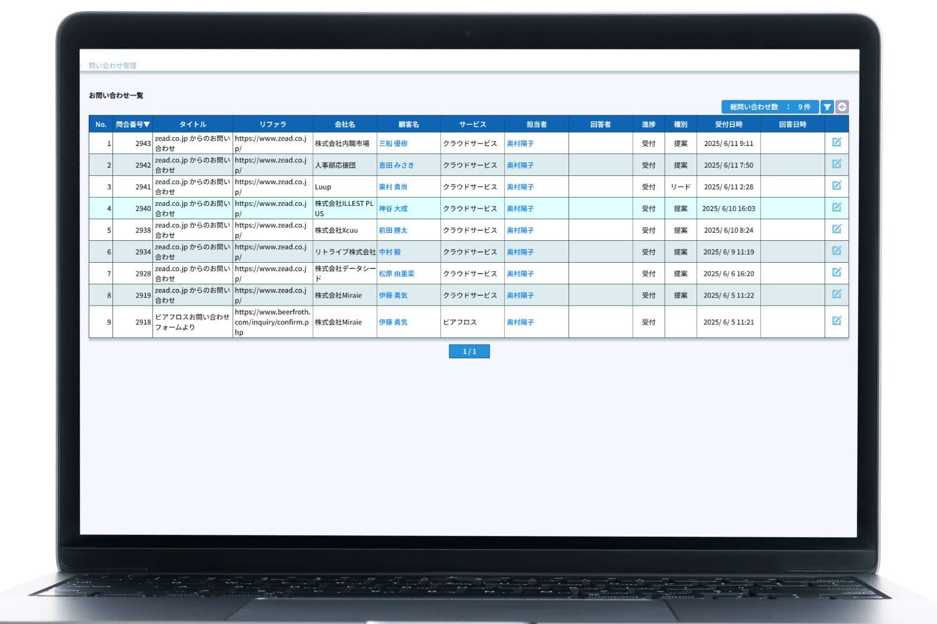Open edit icon for inquiry 2942
This screenshot has height=624, width=937.
tap(836, 164)
